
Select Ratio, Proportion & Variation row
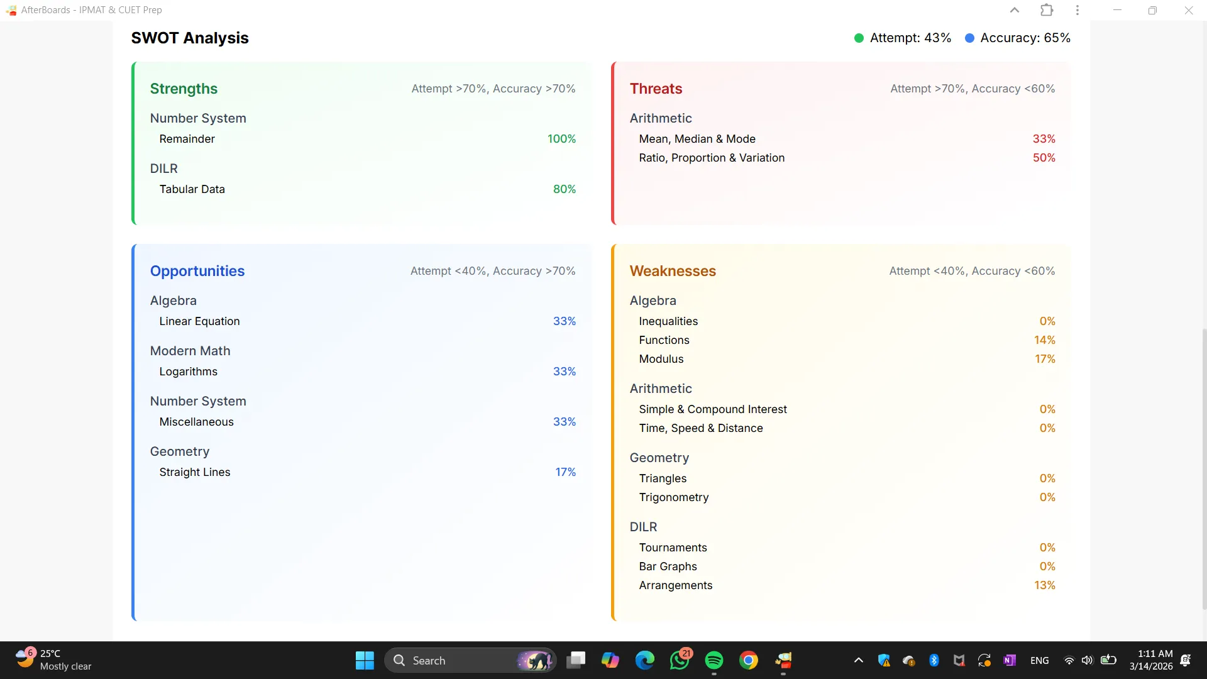tap(847, 158)
